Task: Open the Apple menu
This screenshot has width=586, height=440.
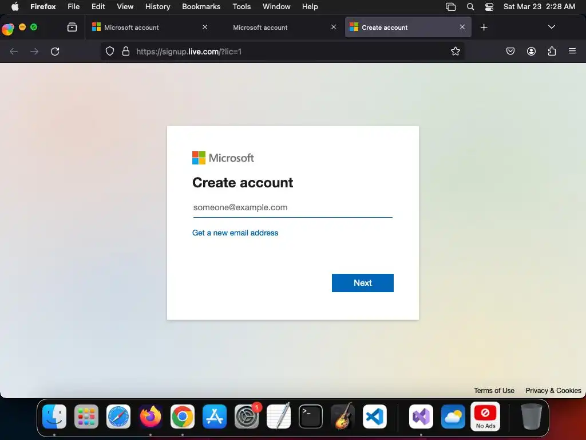Action: coord(15,6)
